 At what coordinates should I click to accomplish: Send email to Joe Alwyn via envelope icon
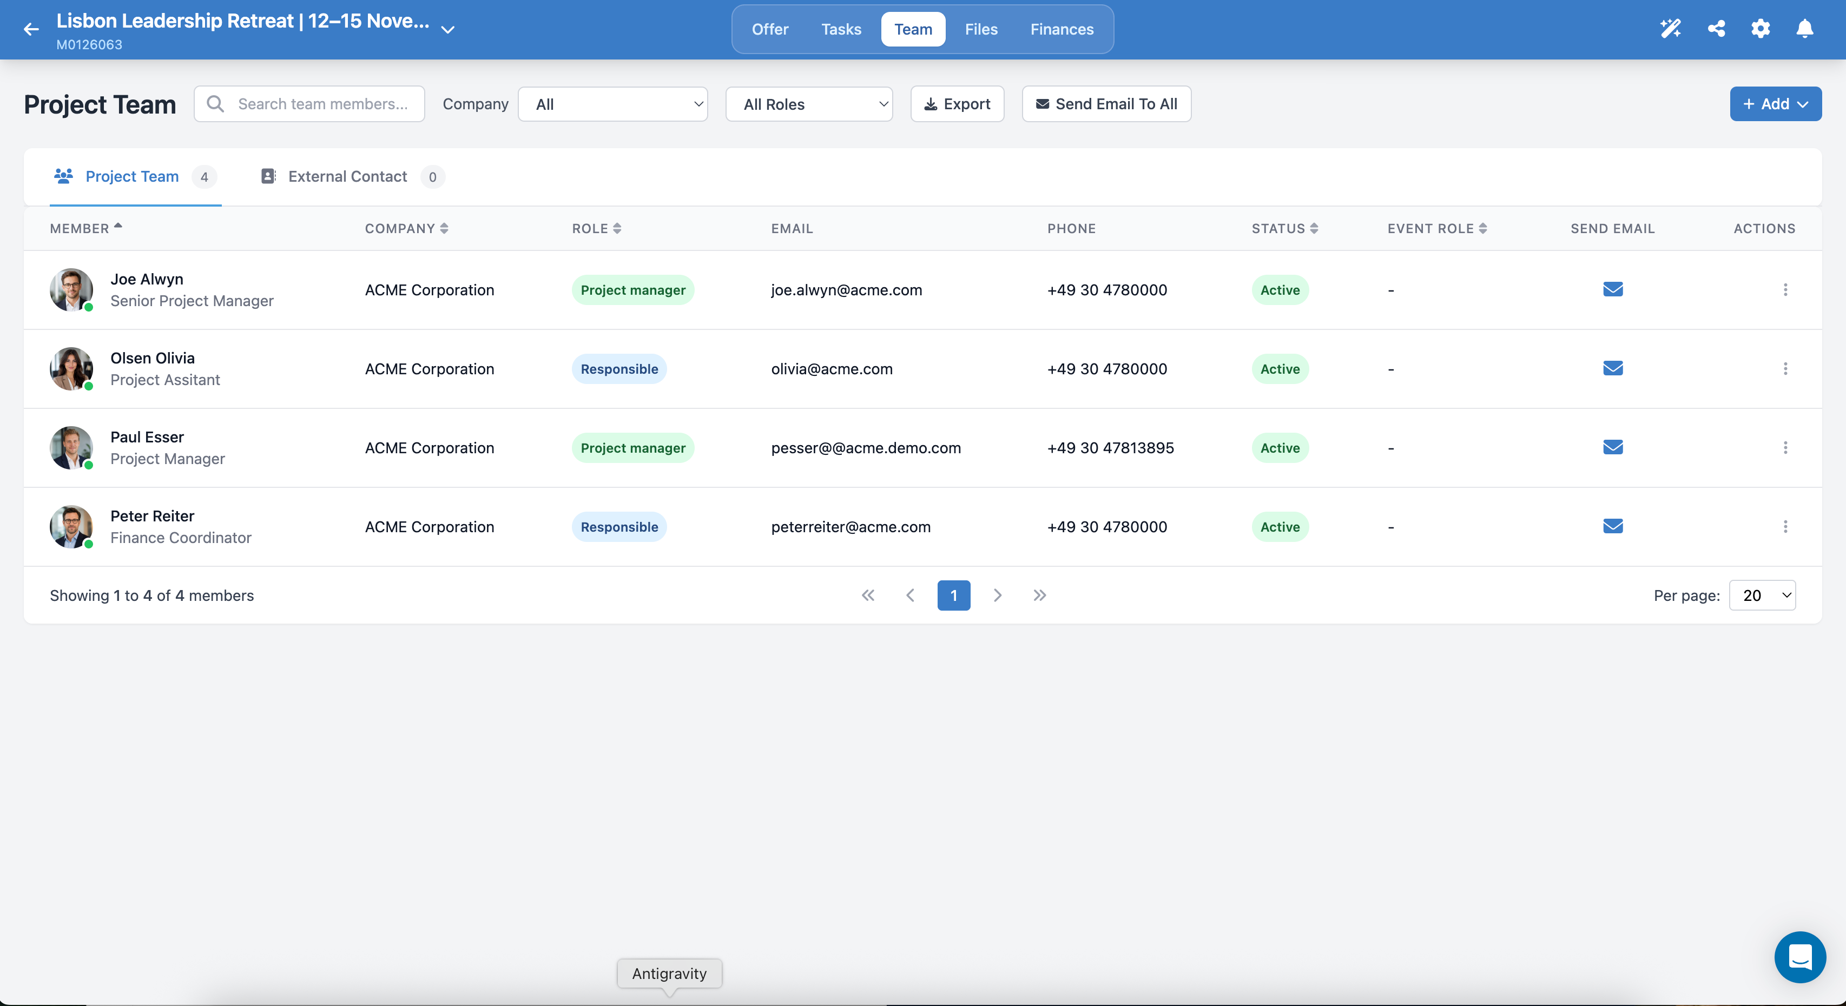1612,289
